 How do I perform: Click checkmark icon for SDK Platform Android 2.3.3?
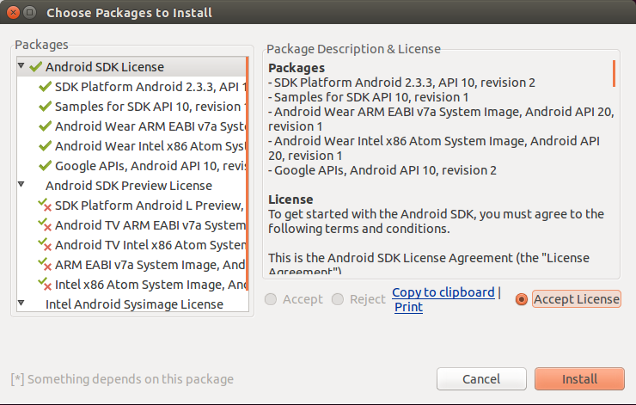45,87
